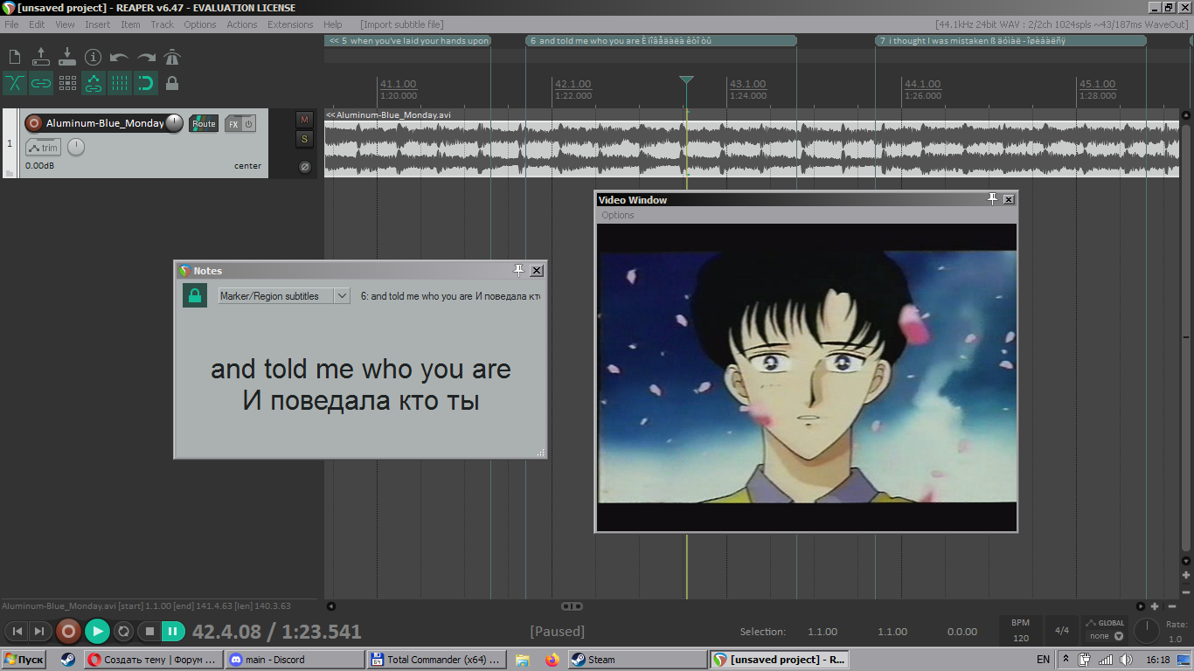Open project settings via the info icon
Image resolution: width=1194 pixels, height=671 pixels.
pos(94,58)
